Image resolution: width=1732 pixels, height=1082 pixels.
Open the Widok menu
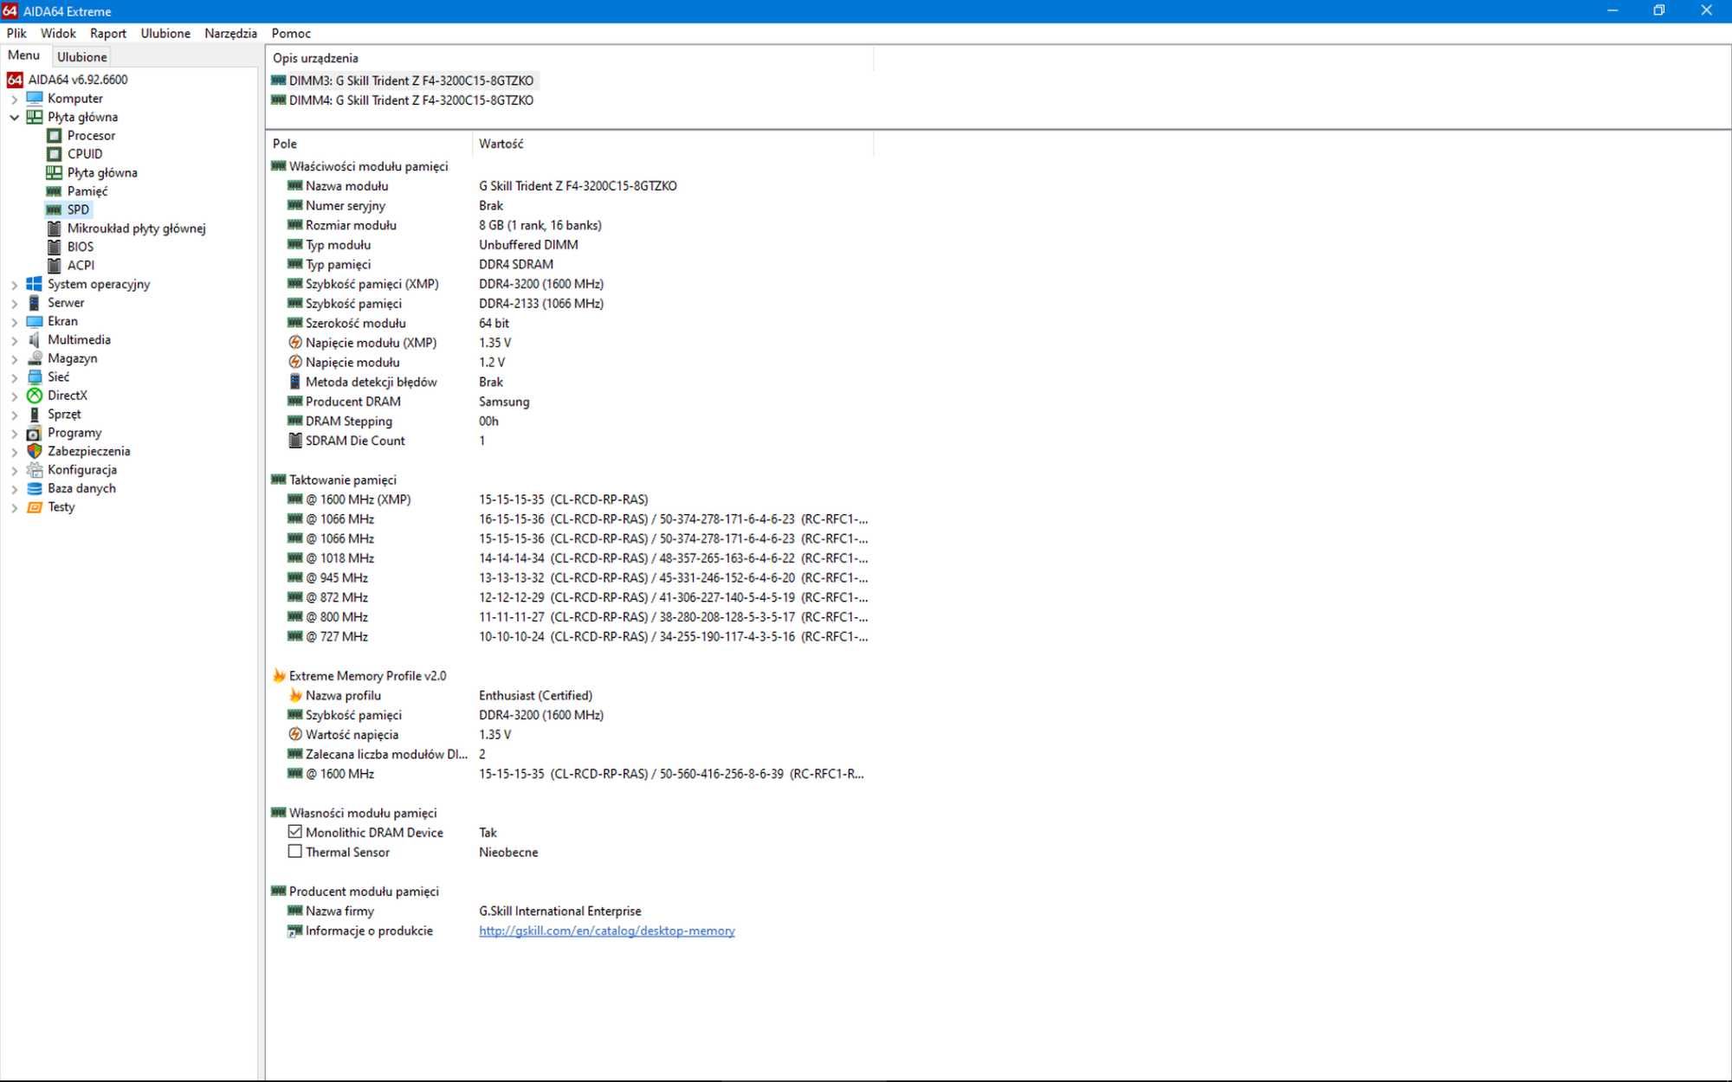58,33
